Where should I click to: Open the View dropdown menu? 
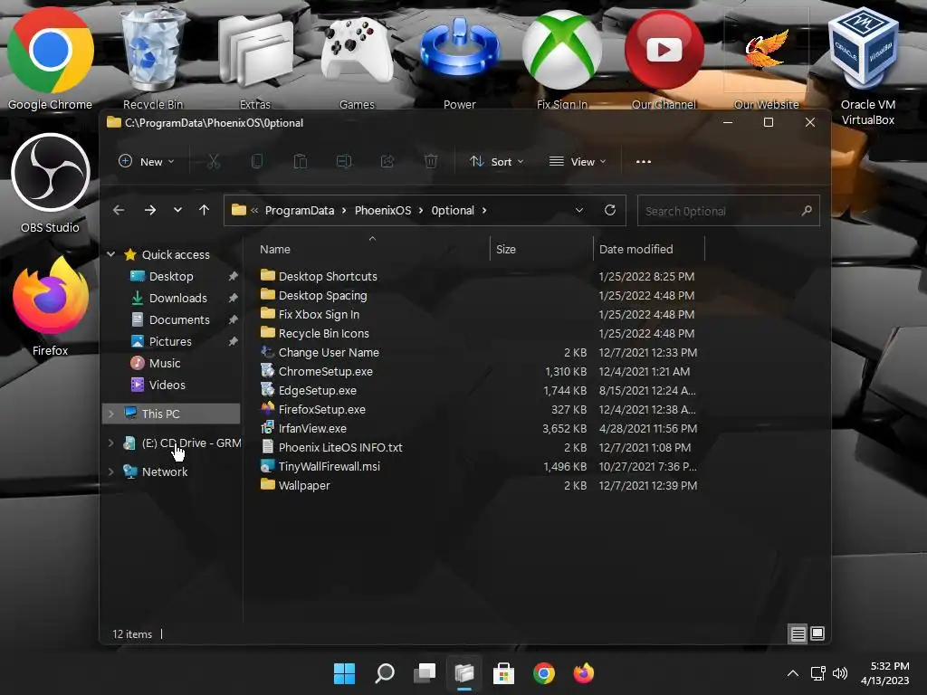pos(578,161)
